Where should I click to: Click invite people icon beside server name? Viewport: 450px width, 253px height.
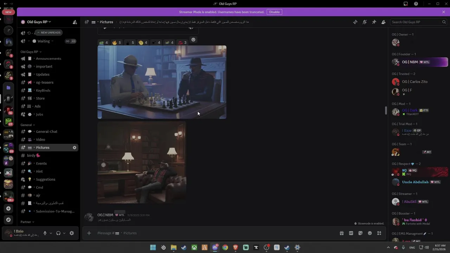75,22
